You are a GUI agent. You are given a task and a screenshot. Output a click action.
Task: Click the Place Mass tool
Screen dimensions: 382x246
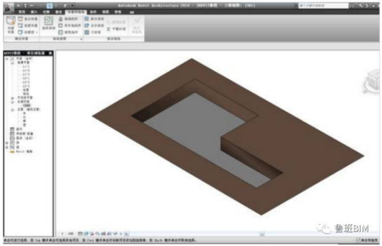(x=28, y=25)
